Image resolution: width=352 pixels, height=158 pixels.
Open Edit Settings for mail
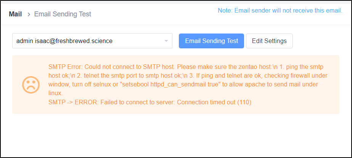click(x=269, y=41)
